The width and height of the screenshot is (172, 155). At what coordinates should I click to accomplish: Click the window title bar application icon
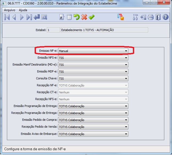pos(4,3)
